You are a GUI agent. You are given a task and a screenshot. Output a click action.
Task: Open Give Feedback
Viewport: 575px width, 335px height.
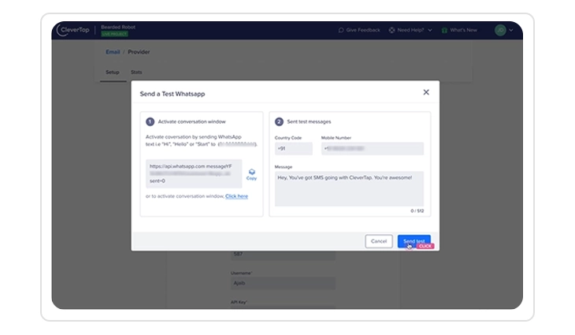pos(359,30)
